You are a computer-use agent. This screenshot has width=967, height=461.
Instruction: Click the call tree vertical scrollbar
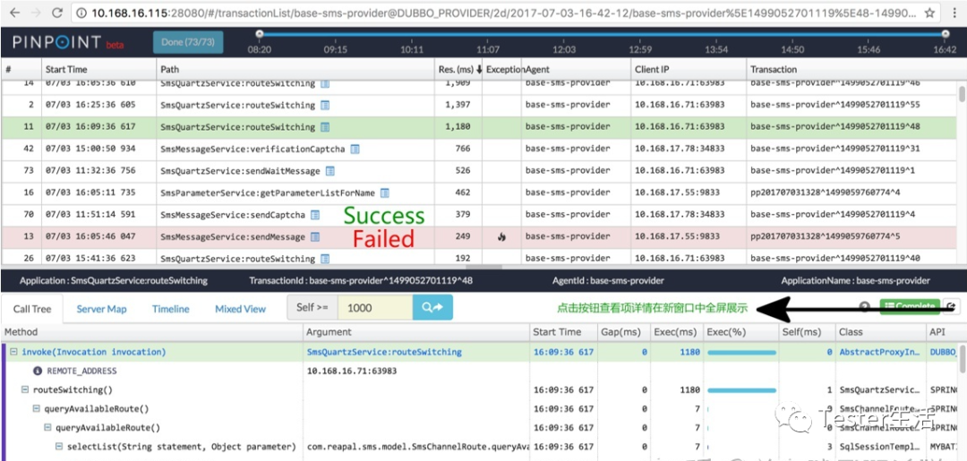[963, 359]
